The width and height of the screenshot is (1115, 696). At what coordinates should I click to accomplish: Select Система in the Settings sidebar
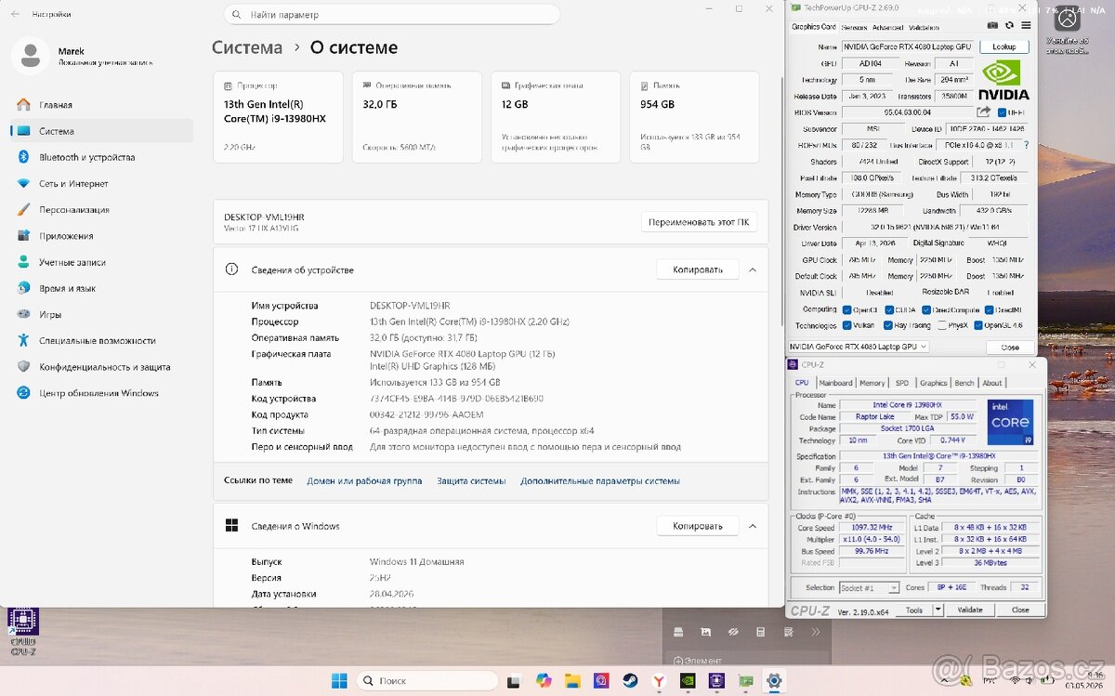click(100, 131)
